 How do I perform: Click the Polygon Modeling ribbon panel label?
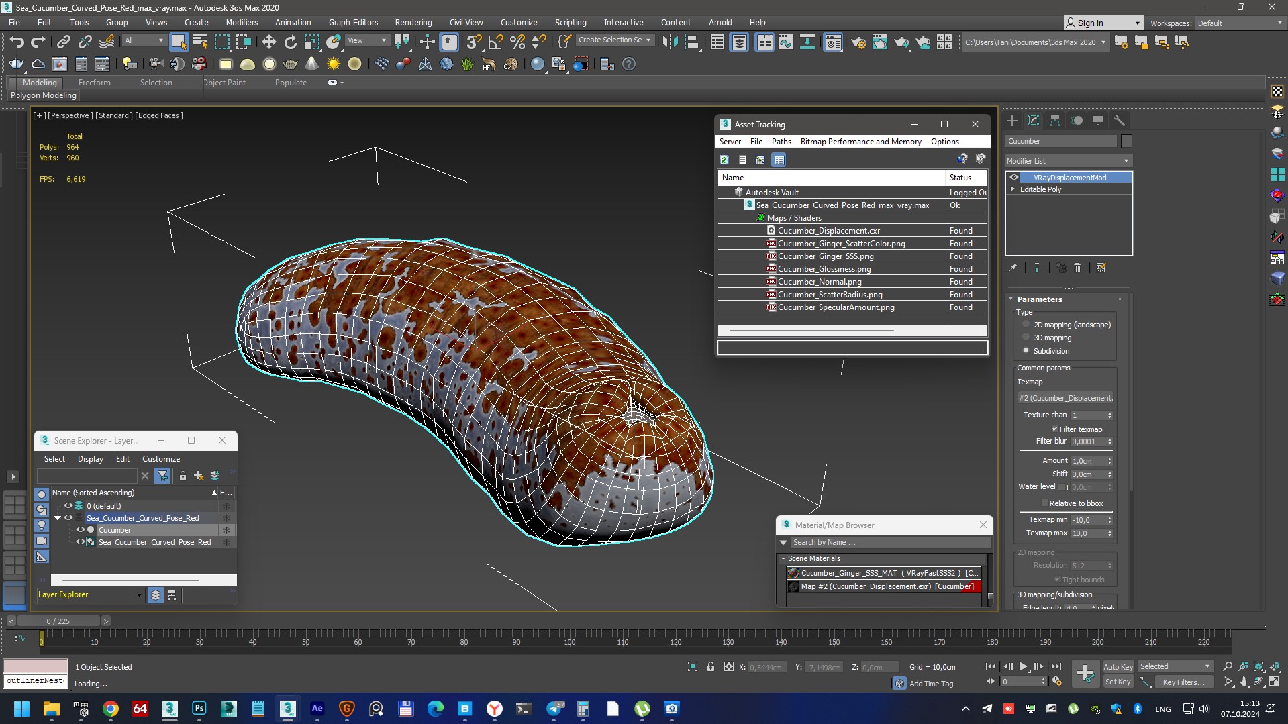pyautogui.click(x=44, y=95)
